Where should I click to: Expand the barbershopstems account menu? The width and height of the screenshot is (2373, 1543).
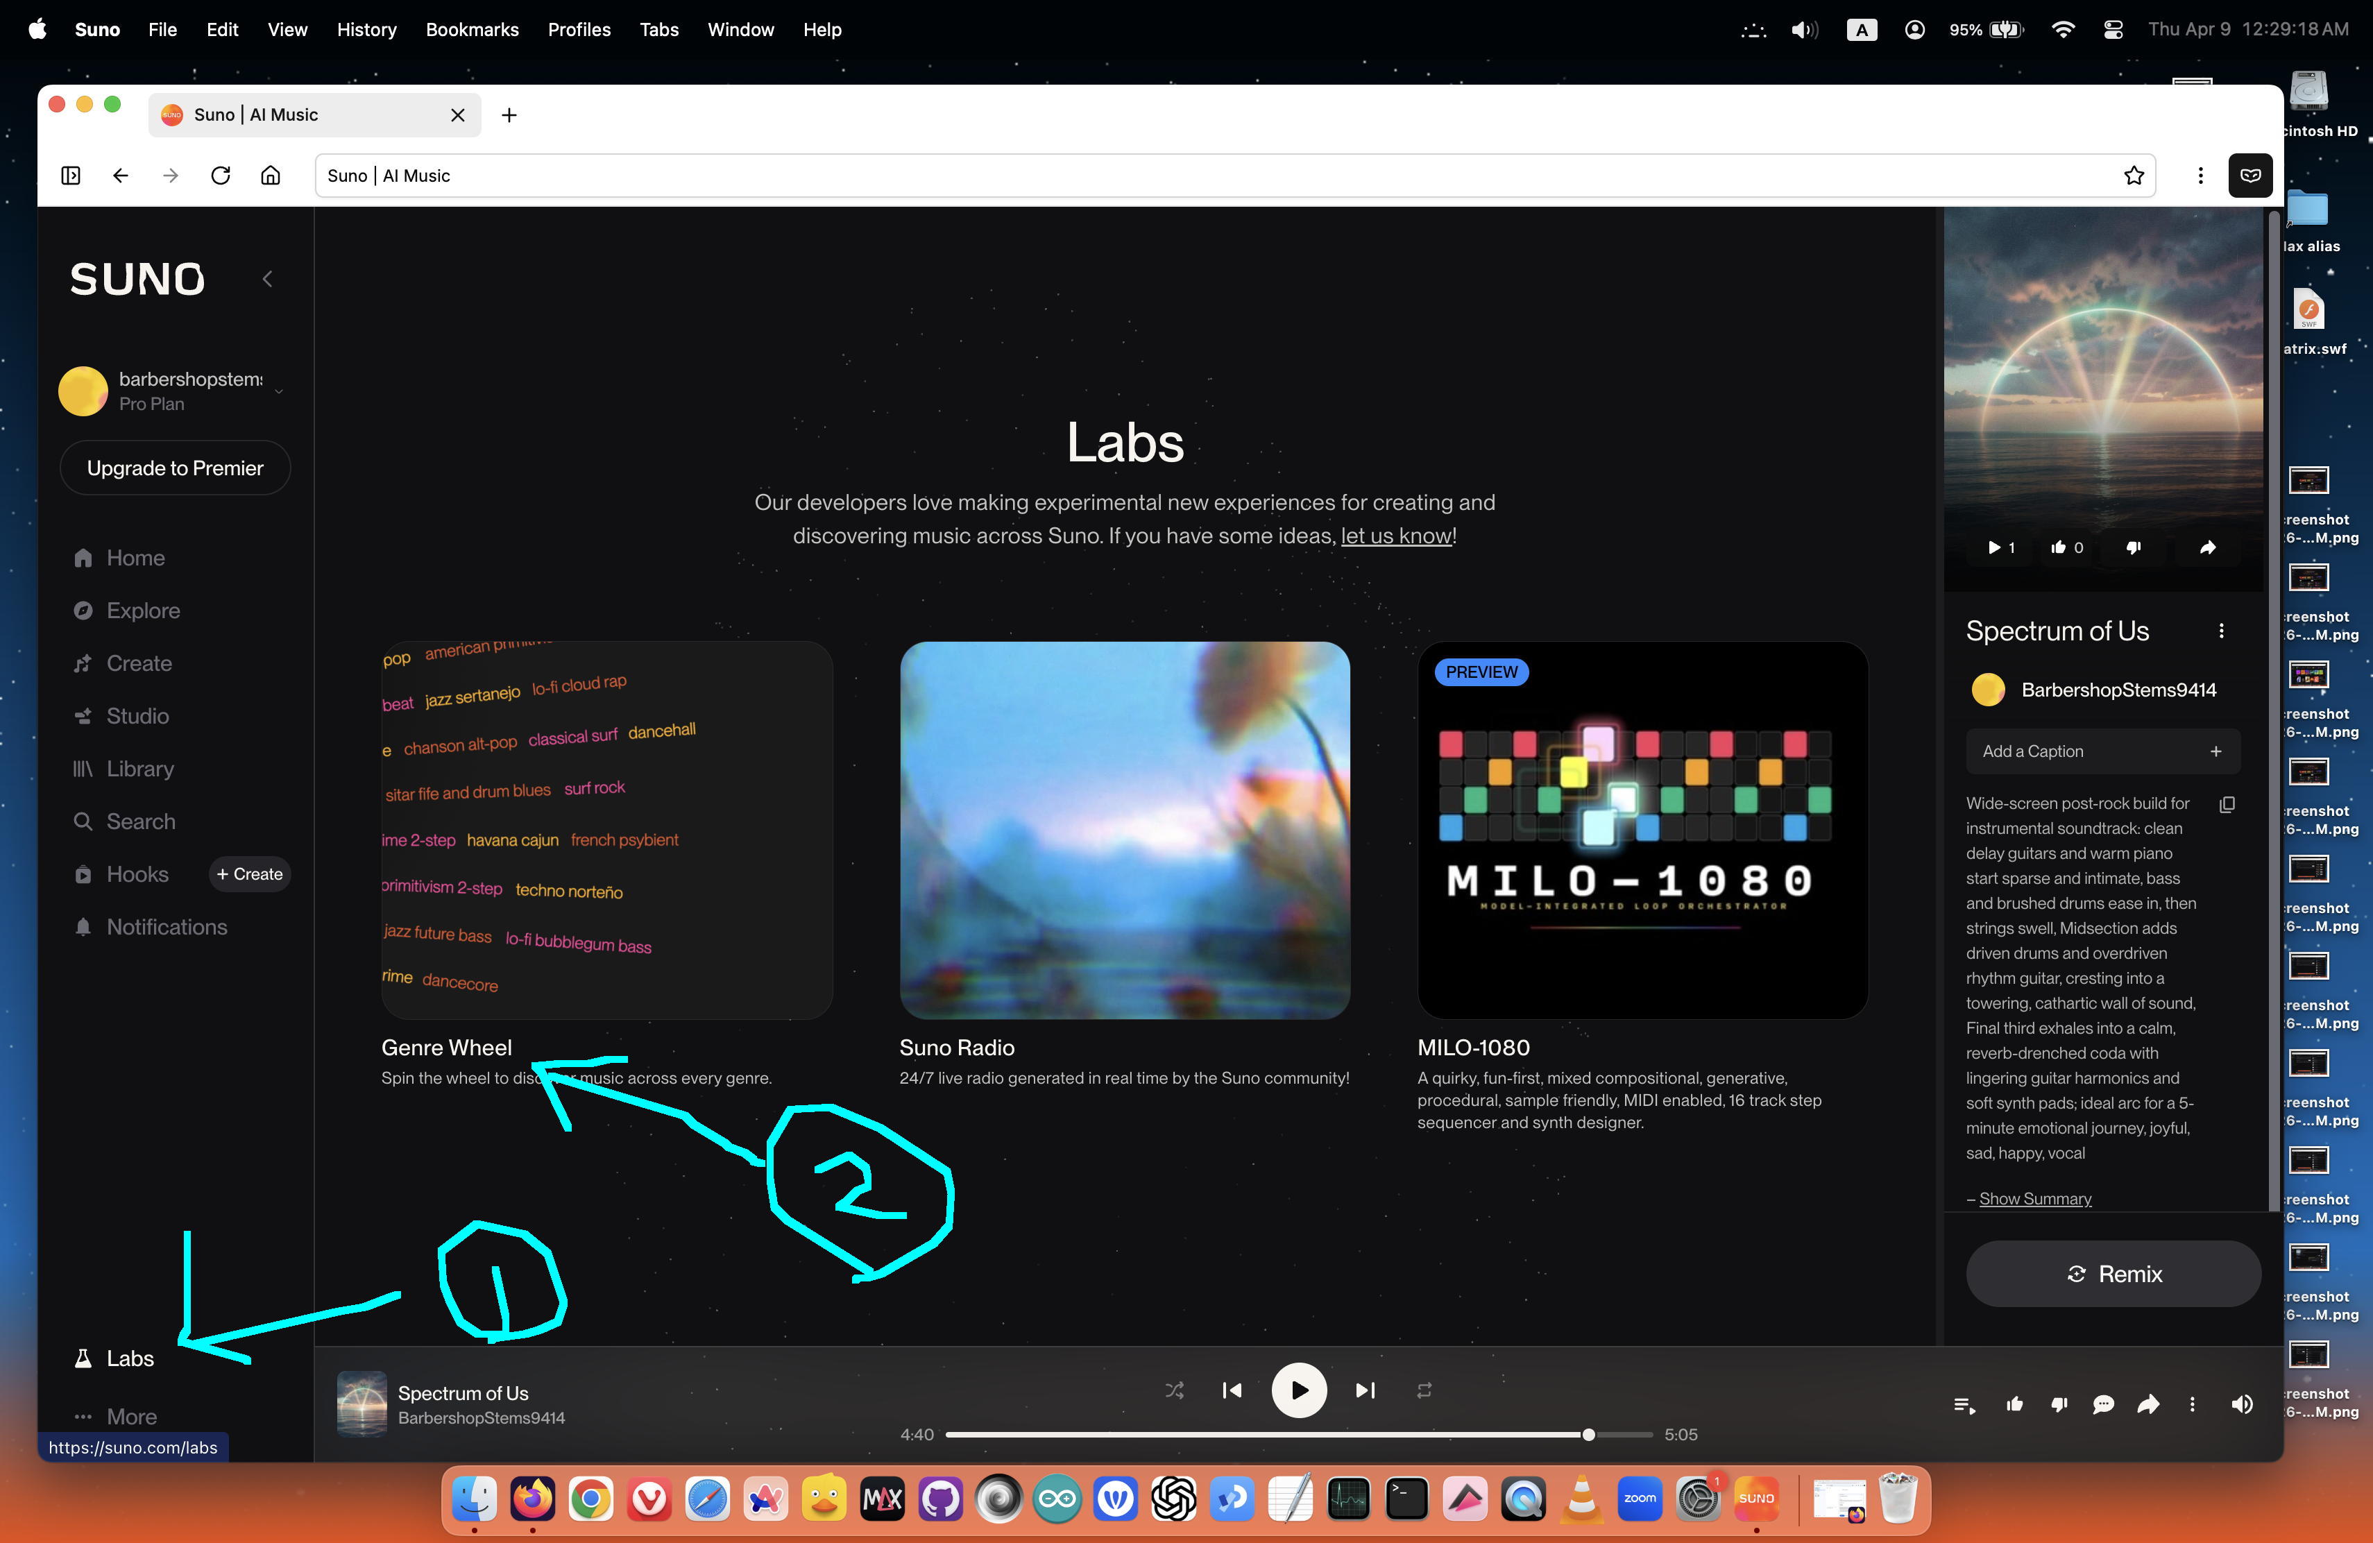pyautogui.click(x=279, y=391)
